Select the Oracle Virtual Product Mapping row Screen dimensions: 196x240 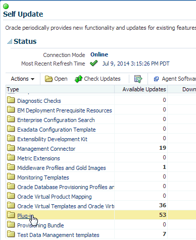101,196
